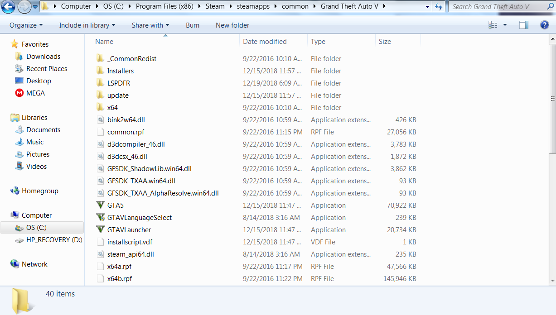Click the refresh button beside address bar
This screenshot has width=556, height=315.
(438, 6)
